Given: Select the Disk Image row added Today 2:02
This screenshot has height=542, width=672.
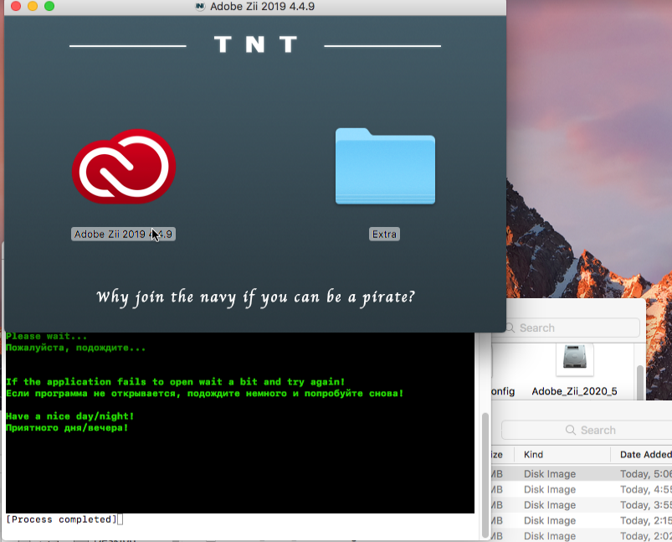Looking at the screenshot, I should 581,535.
